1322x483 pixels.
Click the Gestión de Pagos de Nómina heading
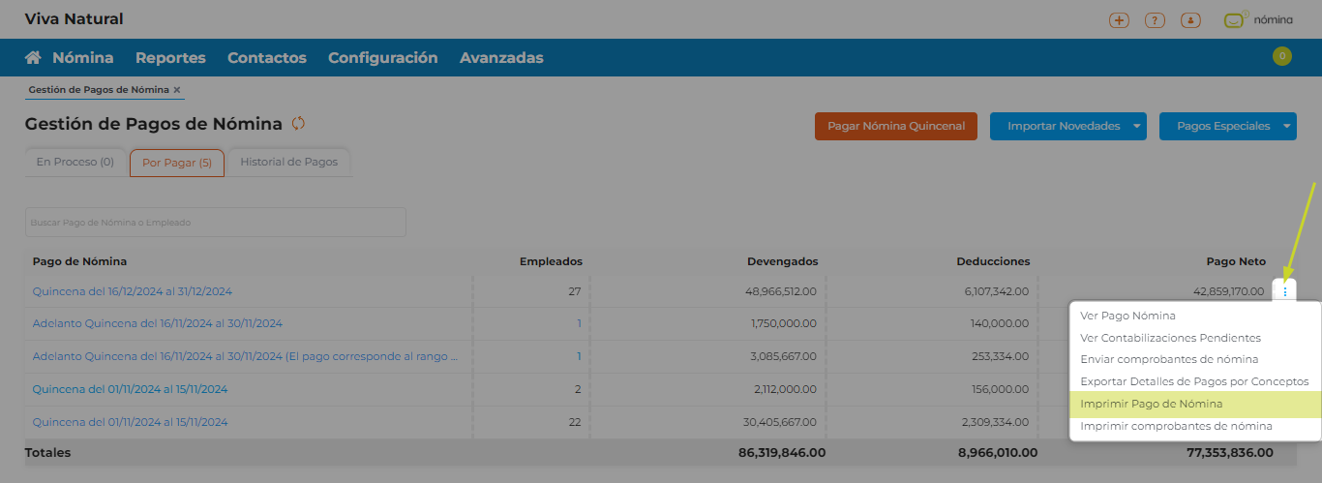pos(154,124)
